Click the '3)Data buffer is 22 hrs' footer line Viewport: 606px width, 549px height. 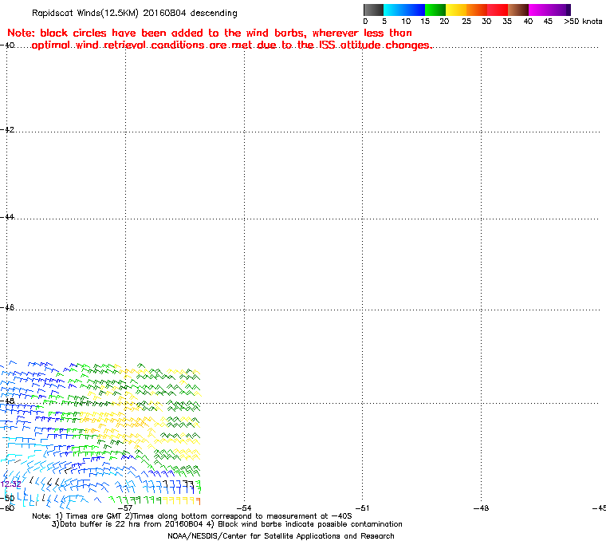(227, 524)
